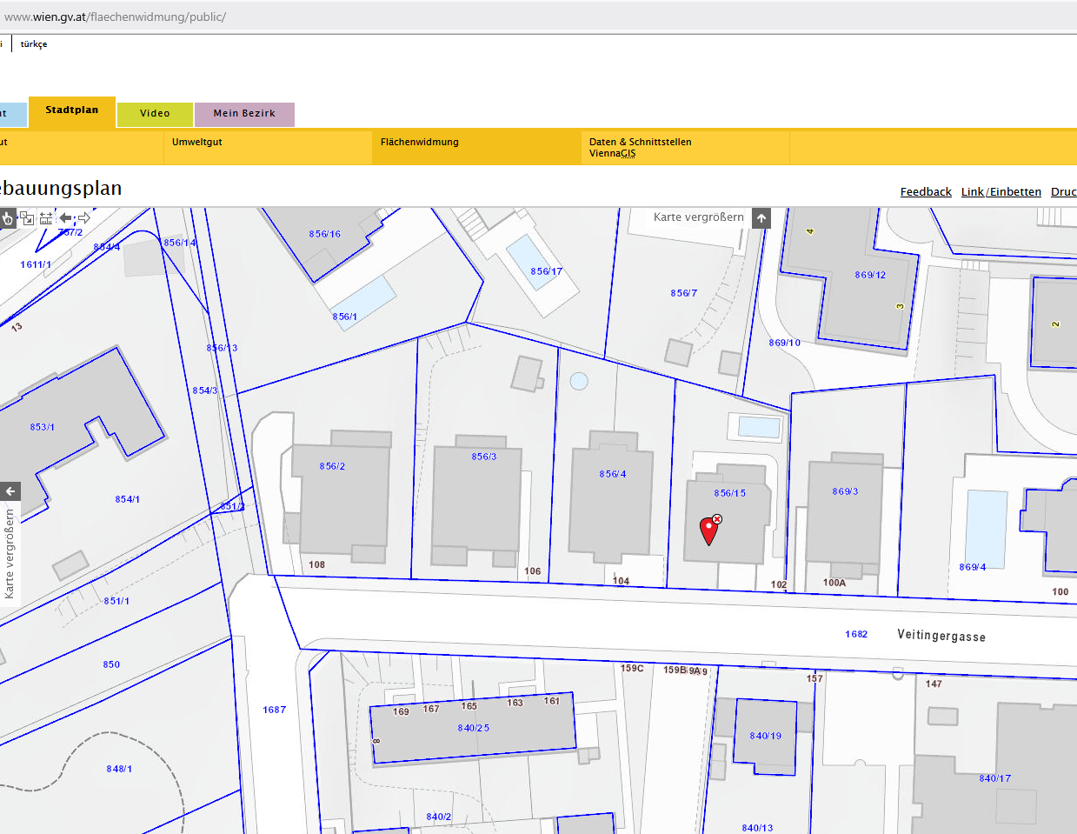The height and width of the screenshot is (834, 1077).
Task: Open the Feedback link
Action: (926, 192)
